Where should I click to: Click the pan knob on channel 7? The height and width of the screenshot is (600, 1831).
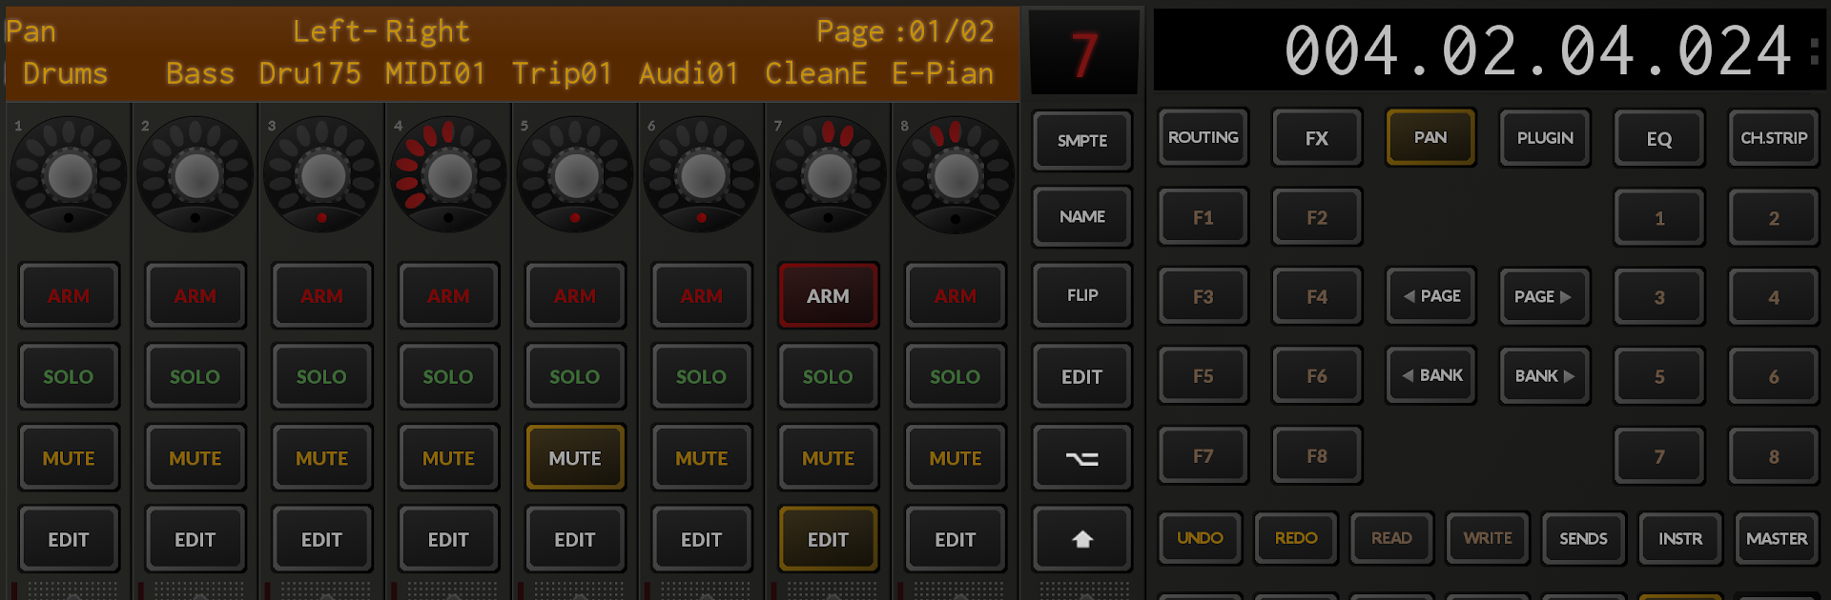(x=829, y=175)
